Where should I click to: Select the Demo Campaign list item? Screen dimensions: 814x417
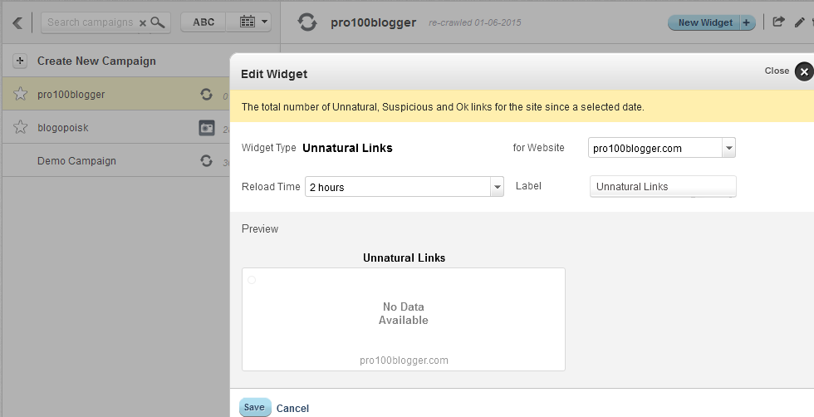pyautogui.click(x=76, y=161)
